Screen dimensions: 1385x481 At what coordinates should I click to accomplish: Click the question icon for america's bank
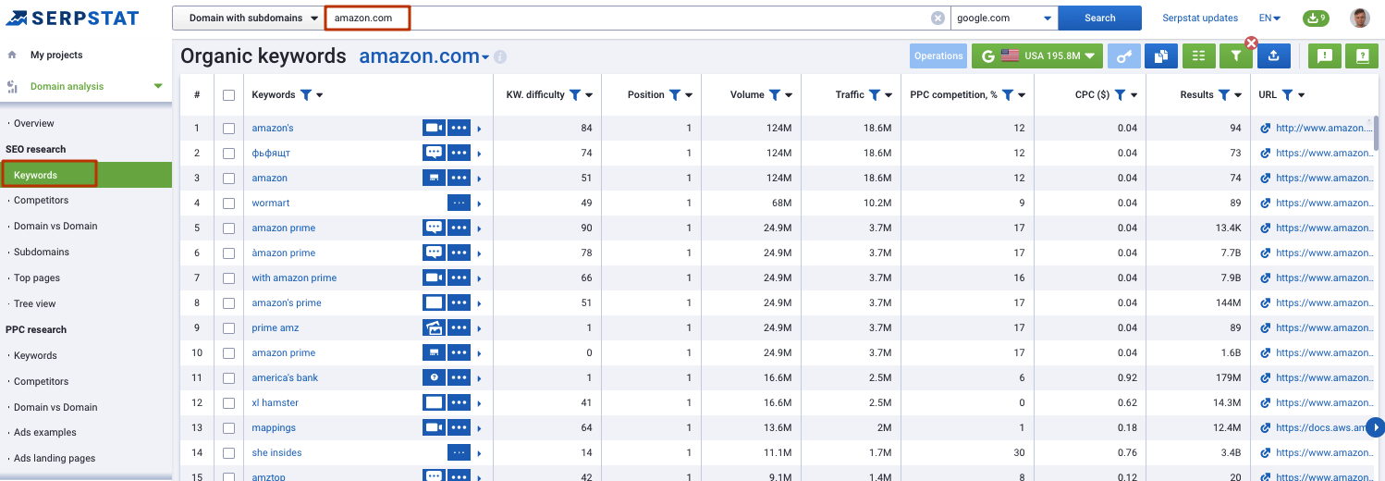pyautogui.click(x=434, y=377)
